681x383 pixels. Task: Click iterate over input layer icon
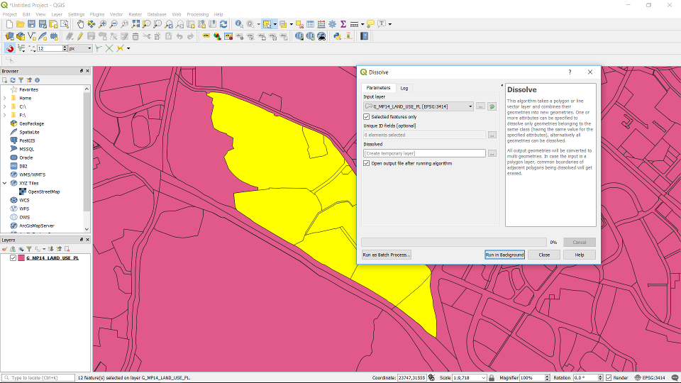(492, 106)
